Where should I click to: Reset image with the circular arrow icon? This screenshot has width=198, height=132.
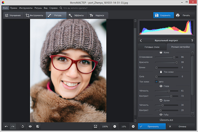point(22,126)
